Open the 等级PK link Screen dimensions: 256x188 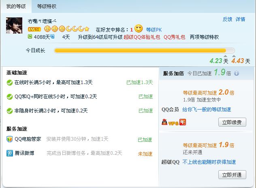[154, 30]
